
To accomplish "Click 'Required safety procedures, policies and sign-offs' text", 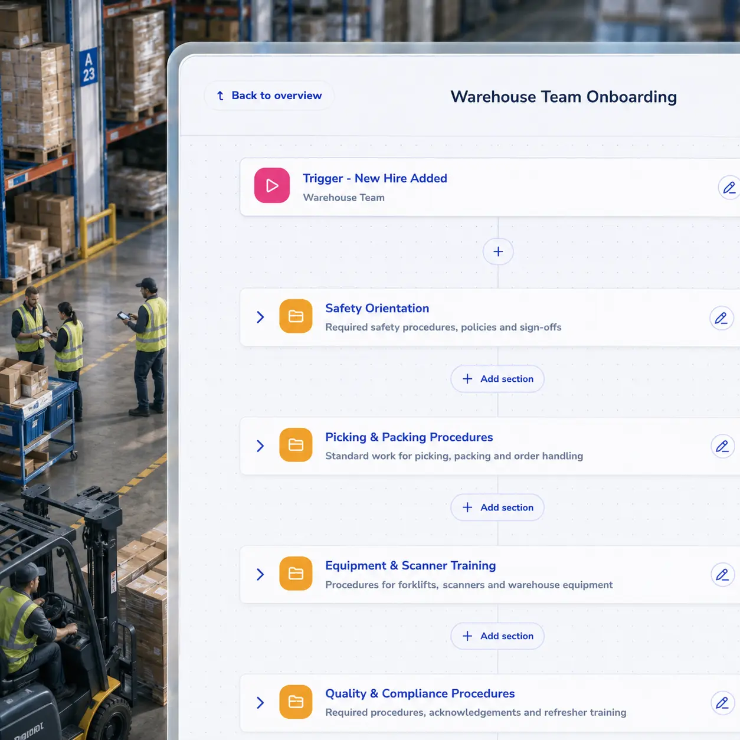I will tap(443, 327).
